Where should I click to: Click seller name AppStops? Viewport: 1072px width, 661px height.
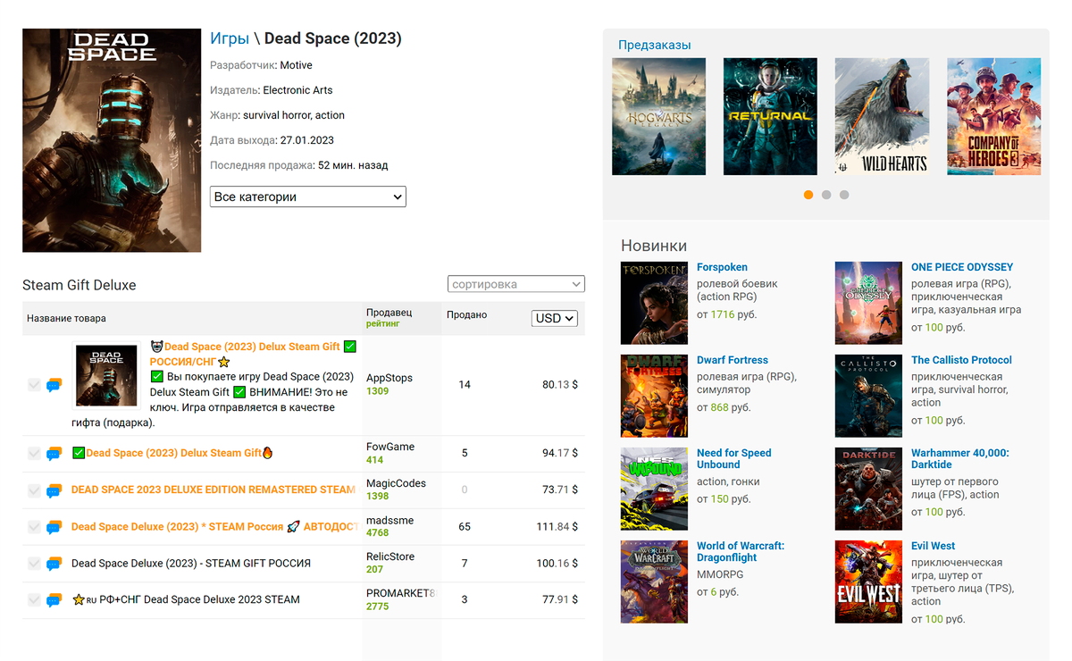[389, 378]
